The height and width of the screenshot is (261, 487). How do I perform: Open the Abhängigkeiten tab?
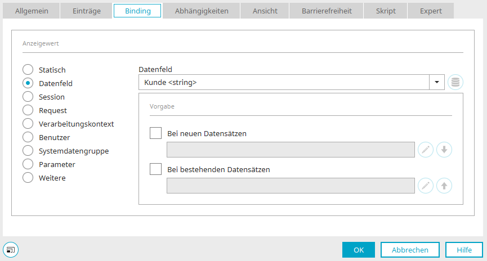coord(201,11)
